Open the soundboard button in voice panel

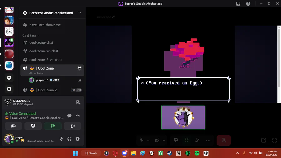click(72, 126)
